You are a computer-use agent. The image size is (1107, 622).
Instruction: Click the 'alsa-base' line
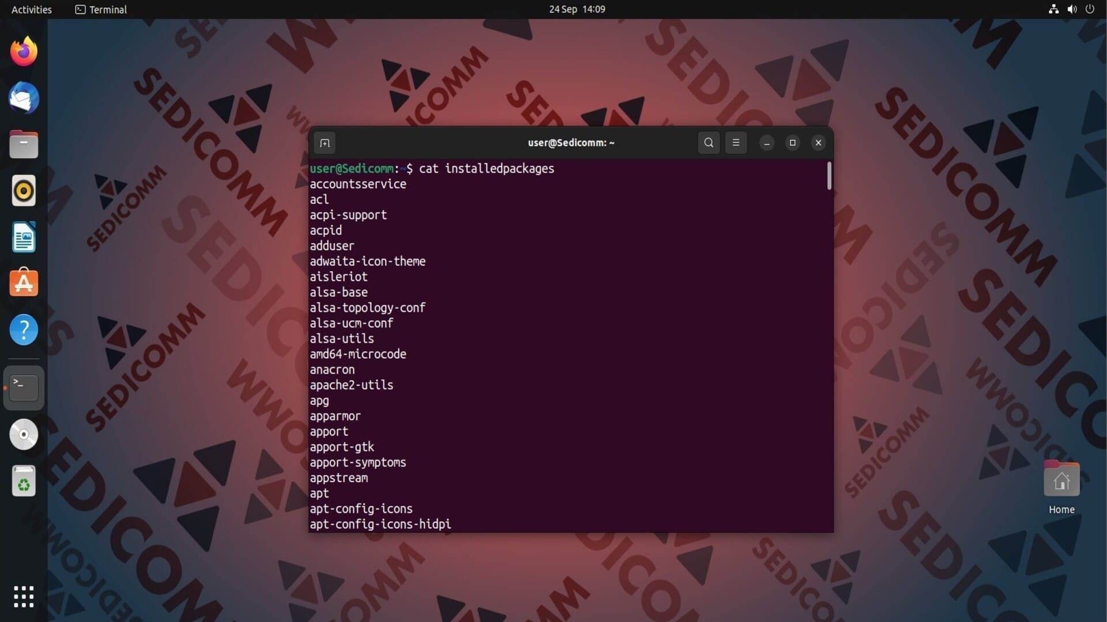pyautogui.click(x=338, y=293)
